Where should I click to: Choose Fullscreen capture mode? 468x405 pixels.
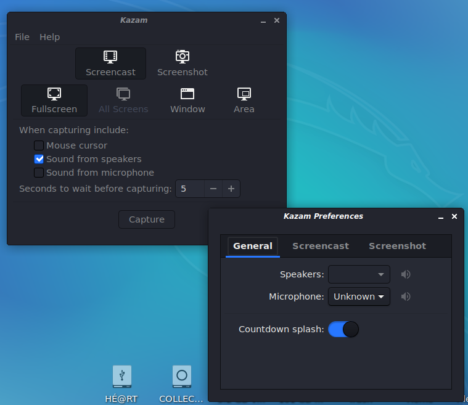(x=54, y=100)
